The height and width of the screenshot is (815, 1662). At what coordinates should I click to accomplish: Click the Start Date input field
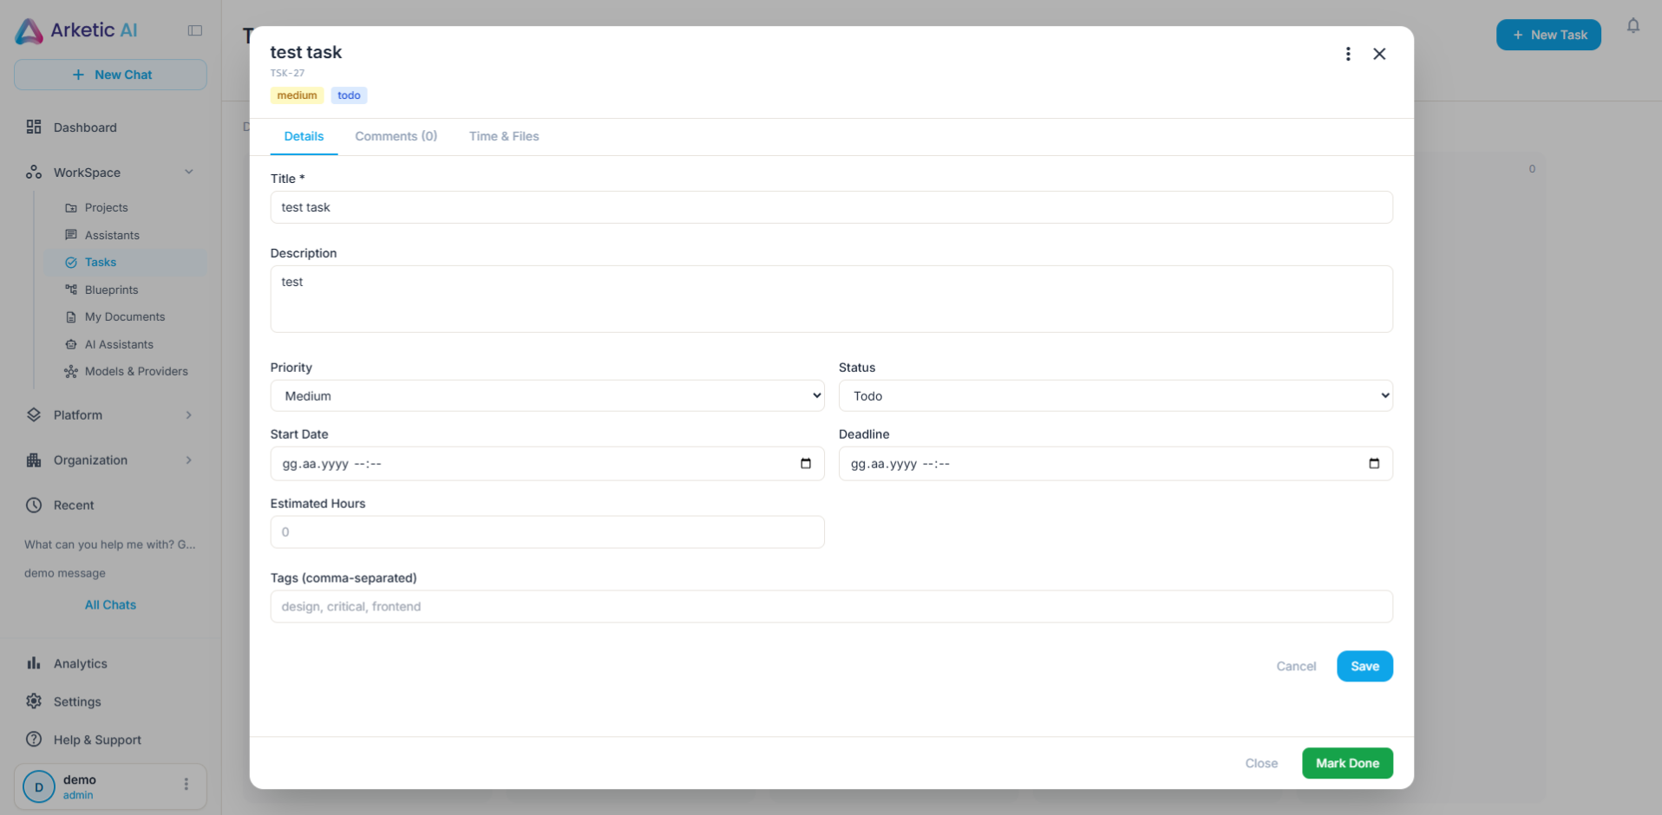coord(547,464)
